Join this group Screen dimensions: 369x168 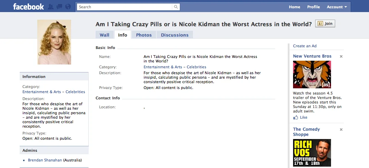click(x=325, y=23)
